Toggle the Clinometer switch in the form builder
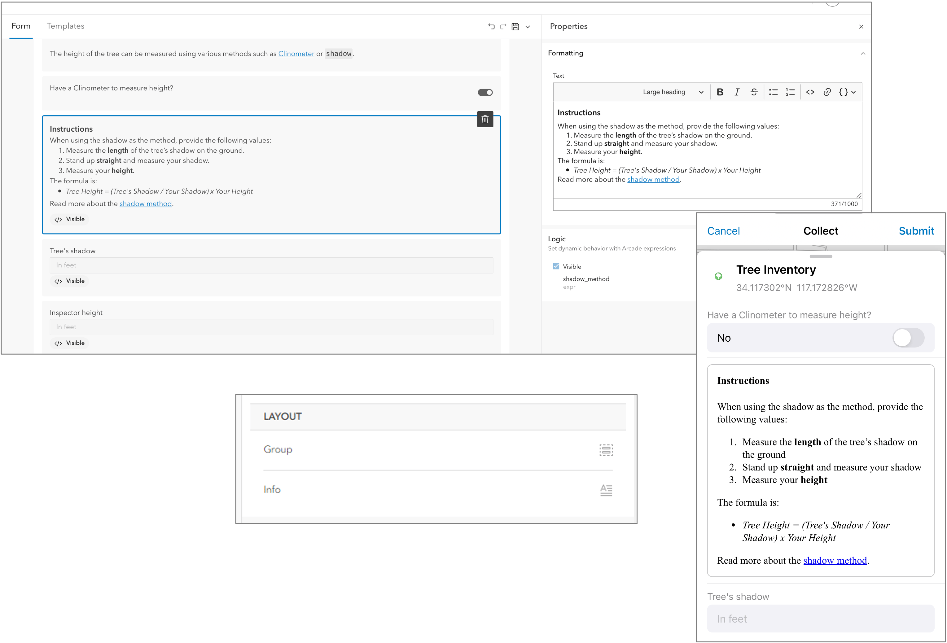 click(x=485, y=92)
